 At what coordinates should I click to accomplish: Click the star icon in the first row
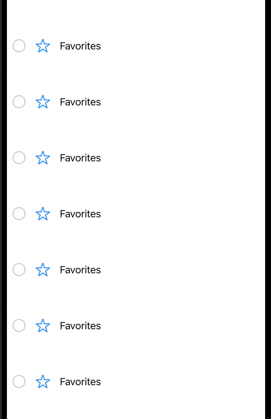pos(43,46)
